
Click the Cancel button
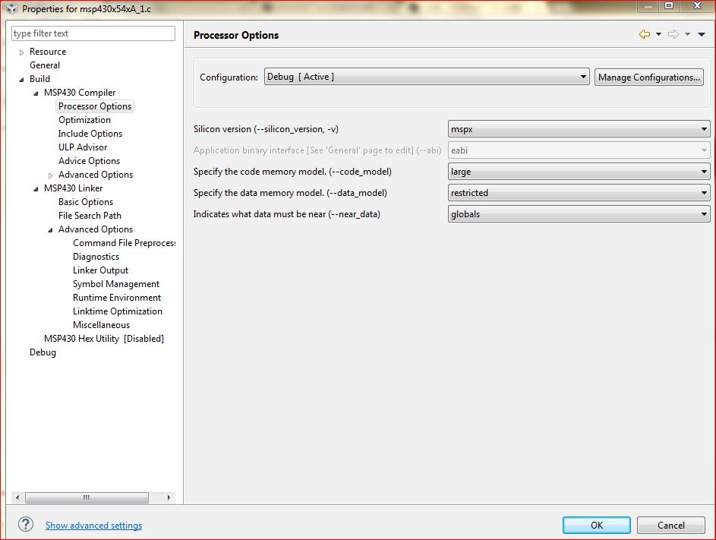(670, 526)
